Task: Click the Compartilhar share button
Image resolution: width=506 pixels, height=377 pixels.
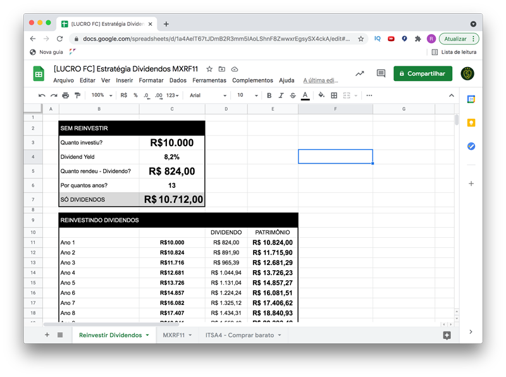Action: tap(423, 73)
